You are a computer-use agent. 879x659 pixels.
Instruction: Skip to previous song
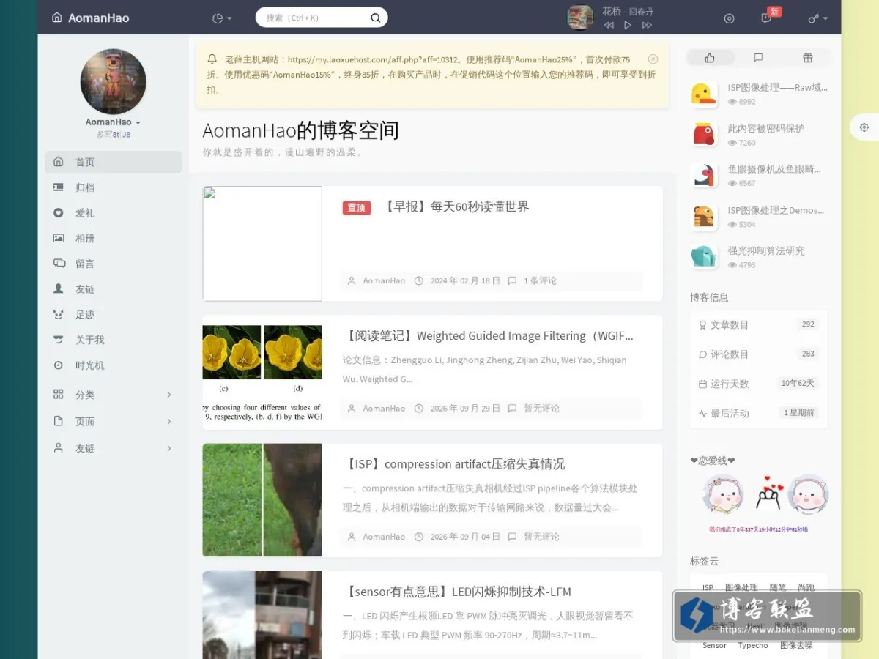609,25
